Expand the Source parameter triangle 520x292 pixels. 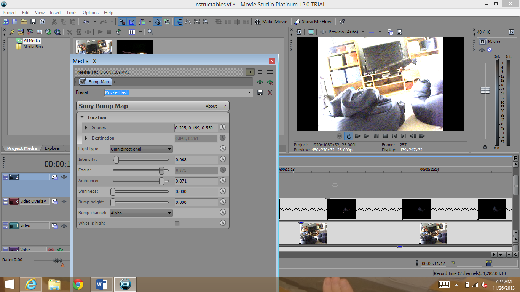tap(86, 127)
